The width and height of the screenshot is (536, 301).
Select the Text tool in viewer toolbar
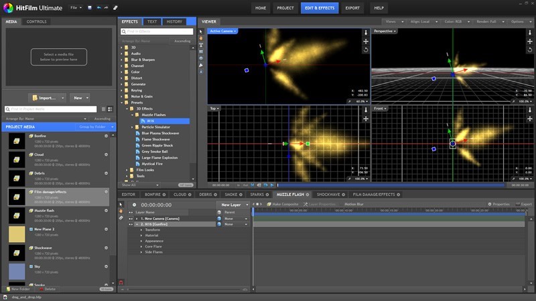[202, 45]
